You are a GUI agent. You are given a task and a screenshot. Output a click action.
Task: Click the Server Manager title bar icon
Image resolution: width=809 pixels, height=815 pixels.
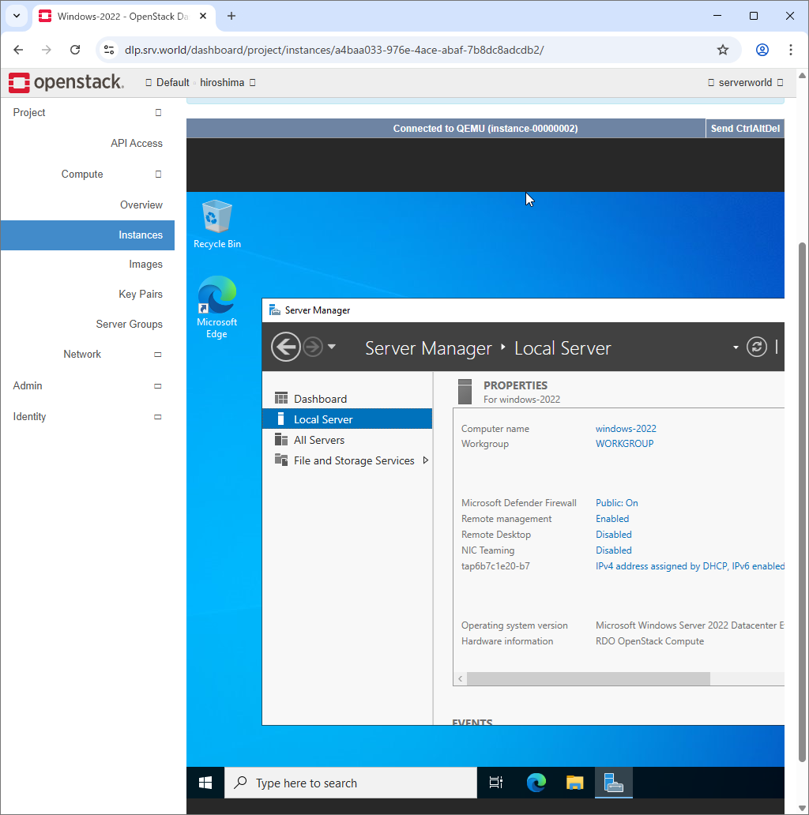[274, 310]
